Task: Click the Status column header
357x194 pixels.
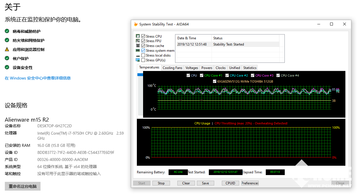Action: (x=245, y=38)
